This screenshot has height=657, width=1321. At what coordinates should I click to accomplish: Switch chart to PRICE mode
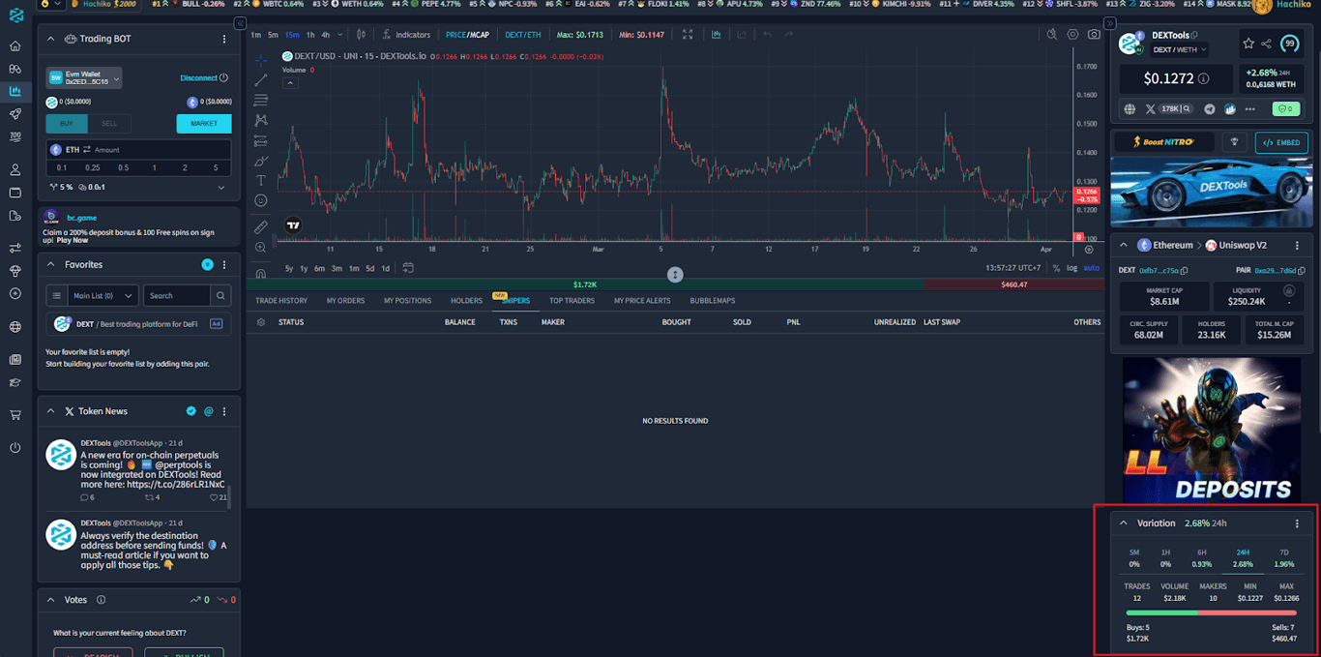(x=455, y=35)
